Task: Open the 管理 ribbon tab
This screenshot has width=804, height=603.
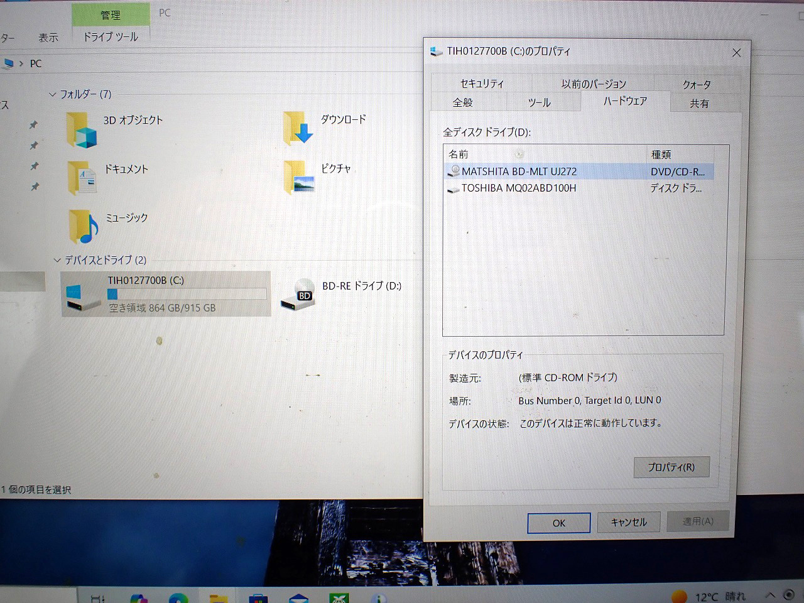Action: tap(111, 15)
